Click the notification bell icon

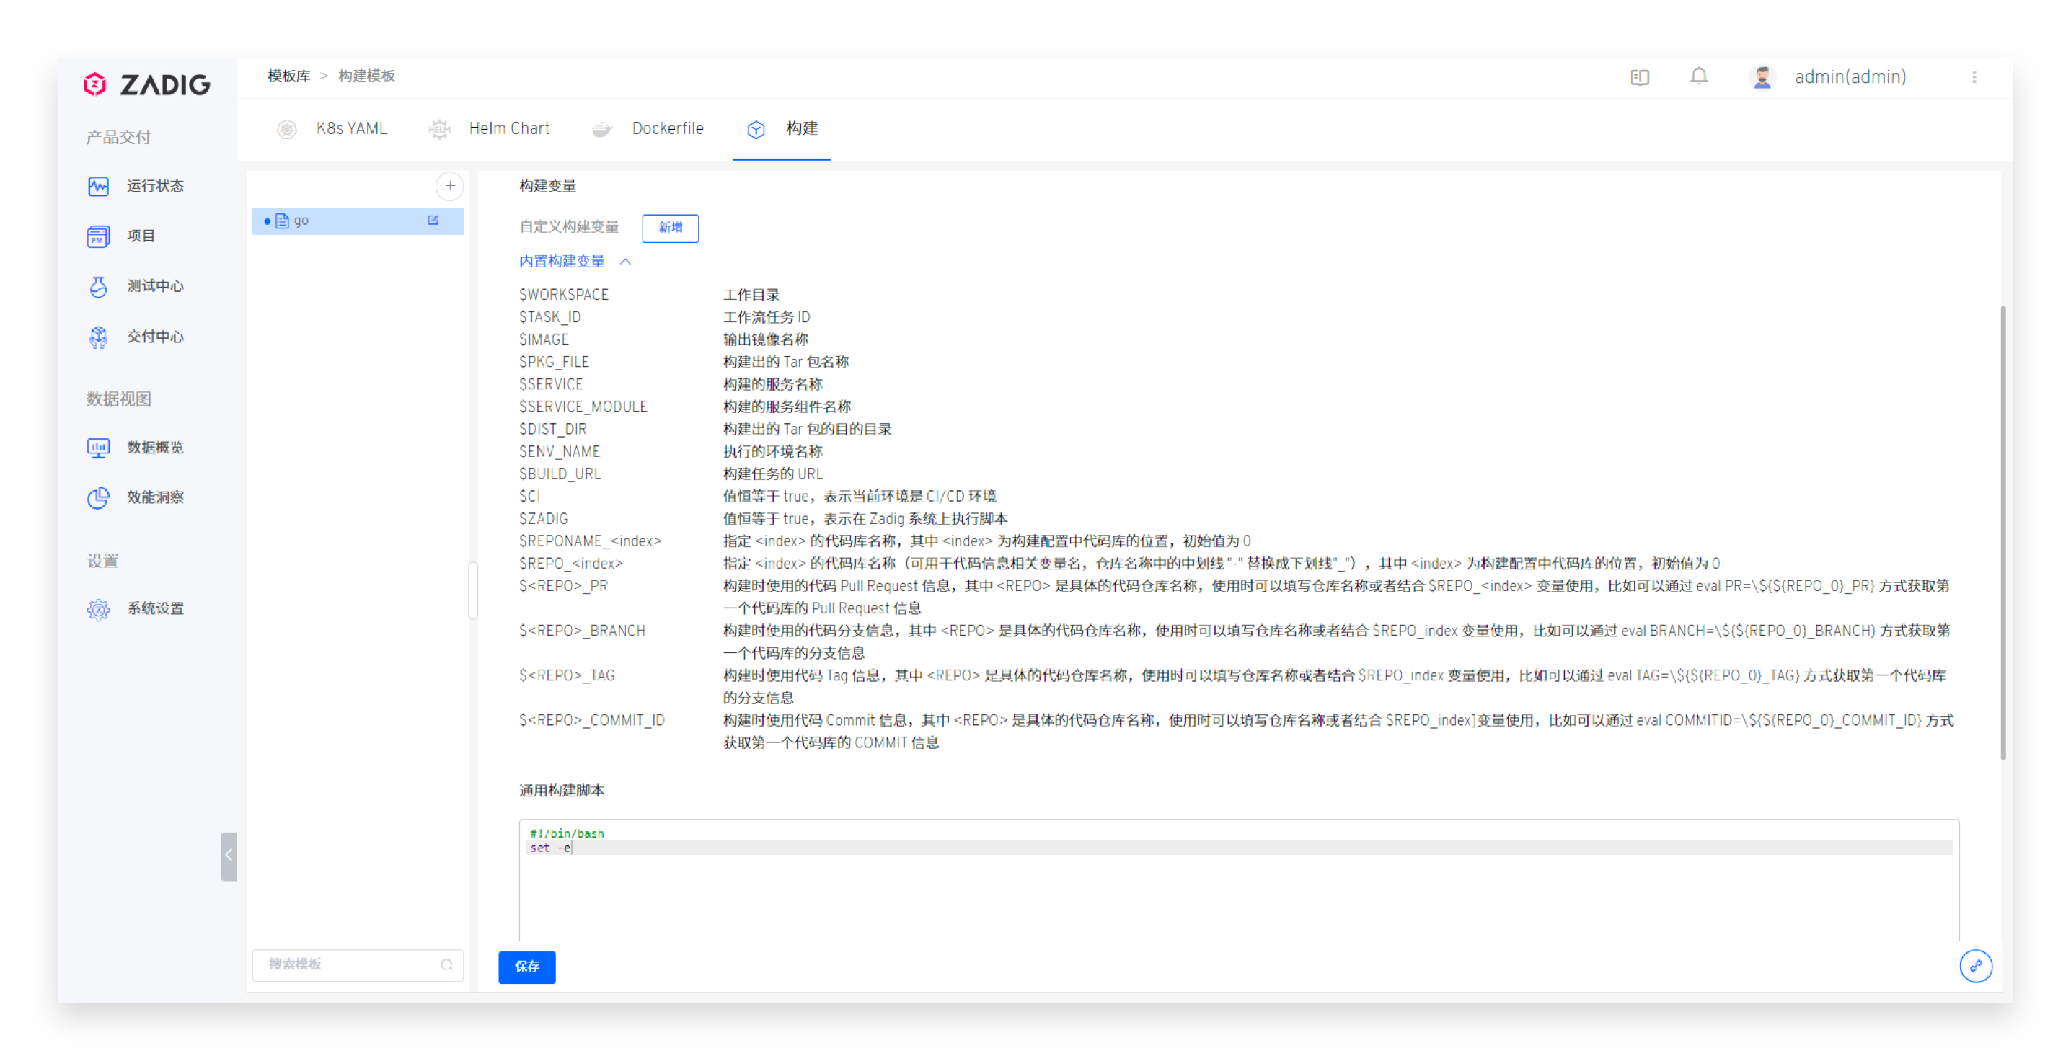tap(1698, 76)
